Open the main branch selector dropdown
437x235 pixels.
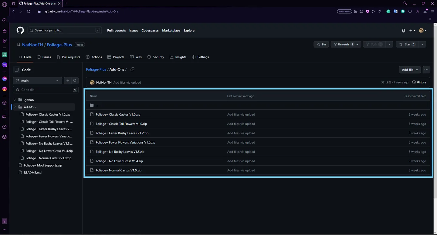38,81
